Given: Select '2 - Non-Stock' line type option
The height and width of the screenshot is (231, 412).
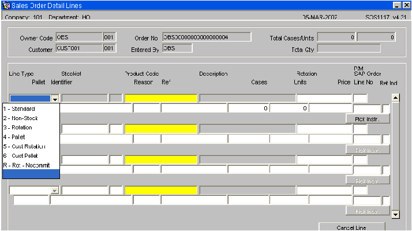Looking at the screenshot, I should pos(31,118).
